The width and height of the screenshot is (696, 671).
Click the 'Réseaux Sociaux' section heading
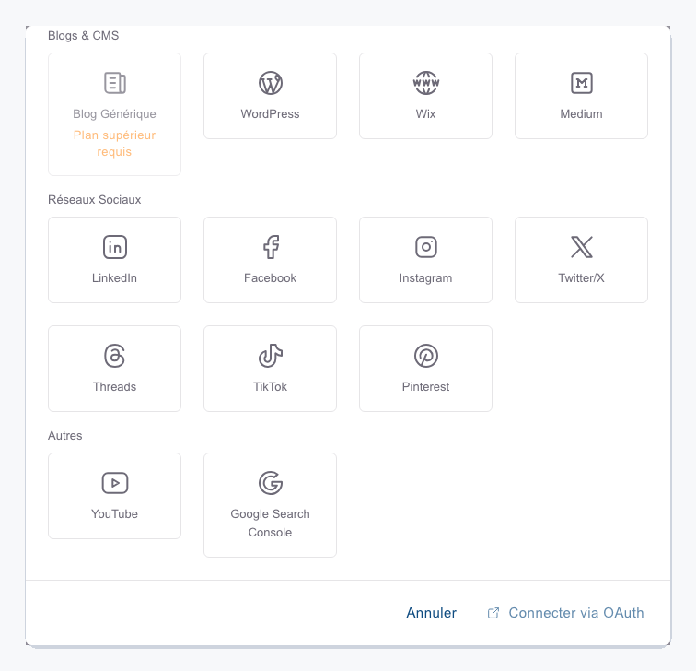tap(95, 200)
